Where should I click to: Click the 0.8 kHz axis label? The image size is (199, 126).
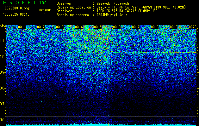[x=3, y=88]
